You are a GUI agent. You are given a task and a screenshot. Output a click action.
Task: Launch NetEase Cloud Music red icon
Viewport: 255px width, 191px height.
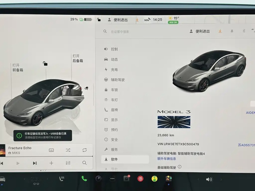[x=140, y=179]
